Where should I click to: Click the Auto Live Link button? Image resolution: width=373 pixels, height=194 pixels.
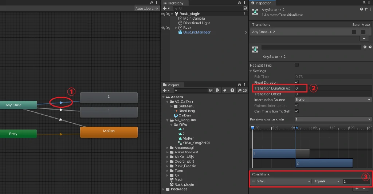(146, 8)
